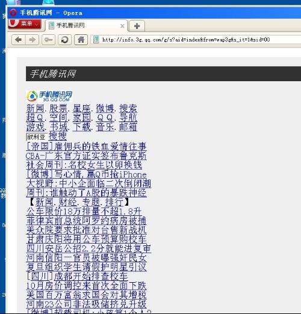Open the 音乐 navigation link
The height and width of the screenshot is (314, 301).
pyautogui.click(x=105, y=127)
